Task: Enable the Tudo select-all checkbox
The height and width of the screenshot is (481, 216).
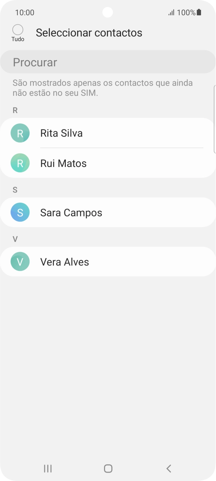Action: [17, 30]
